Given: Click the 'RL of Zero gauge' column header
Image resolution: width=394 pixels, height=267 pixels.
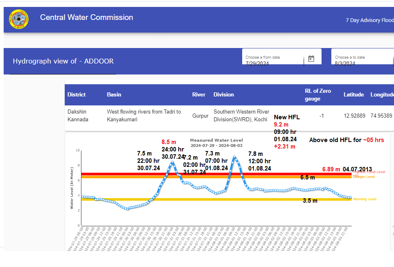Looking at the screenshot, I should (x=318, y=95).
